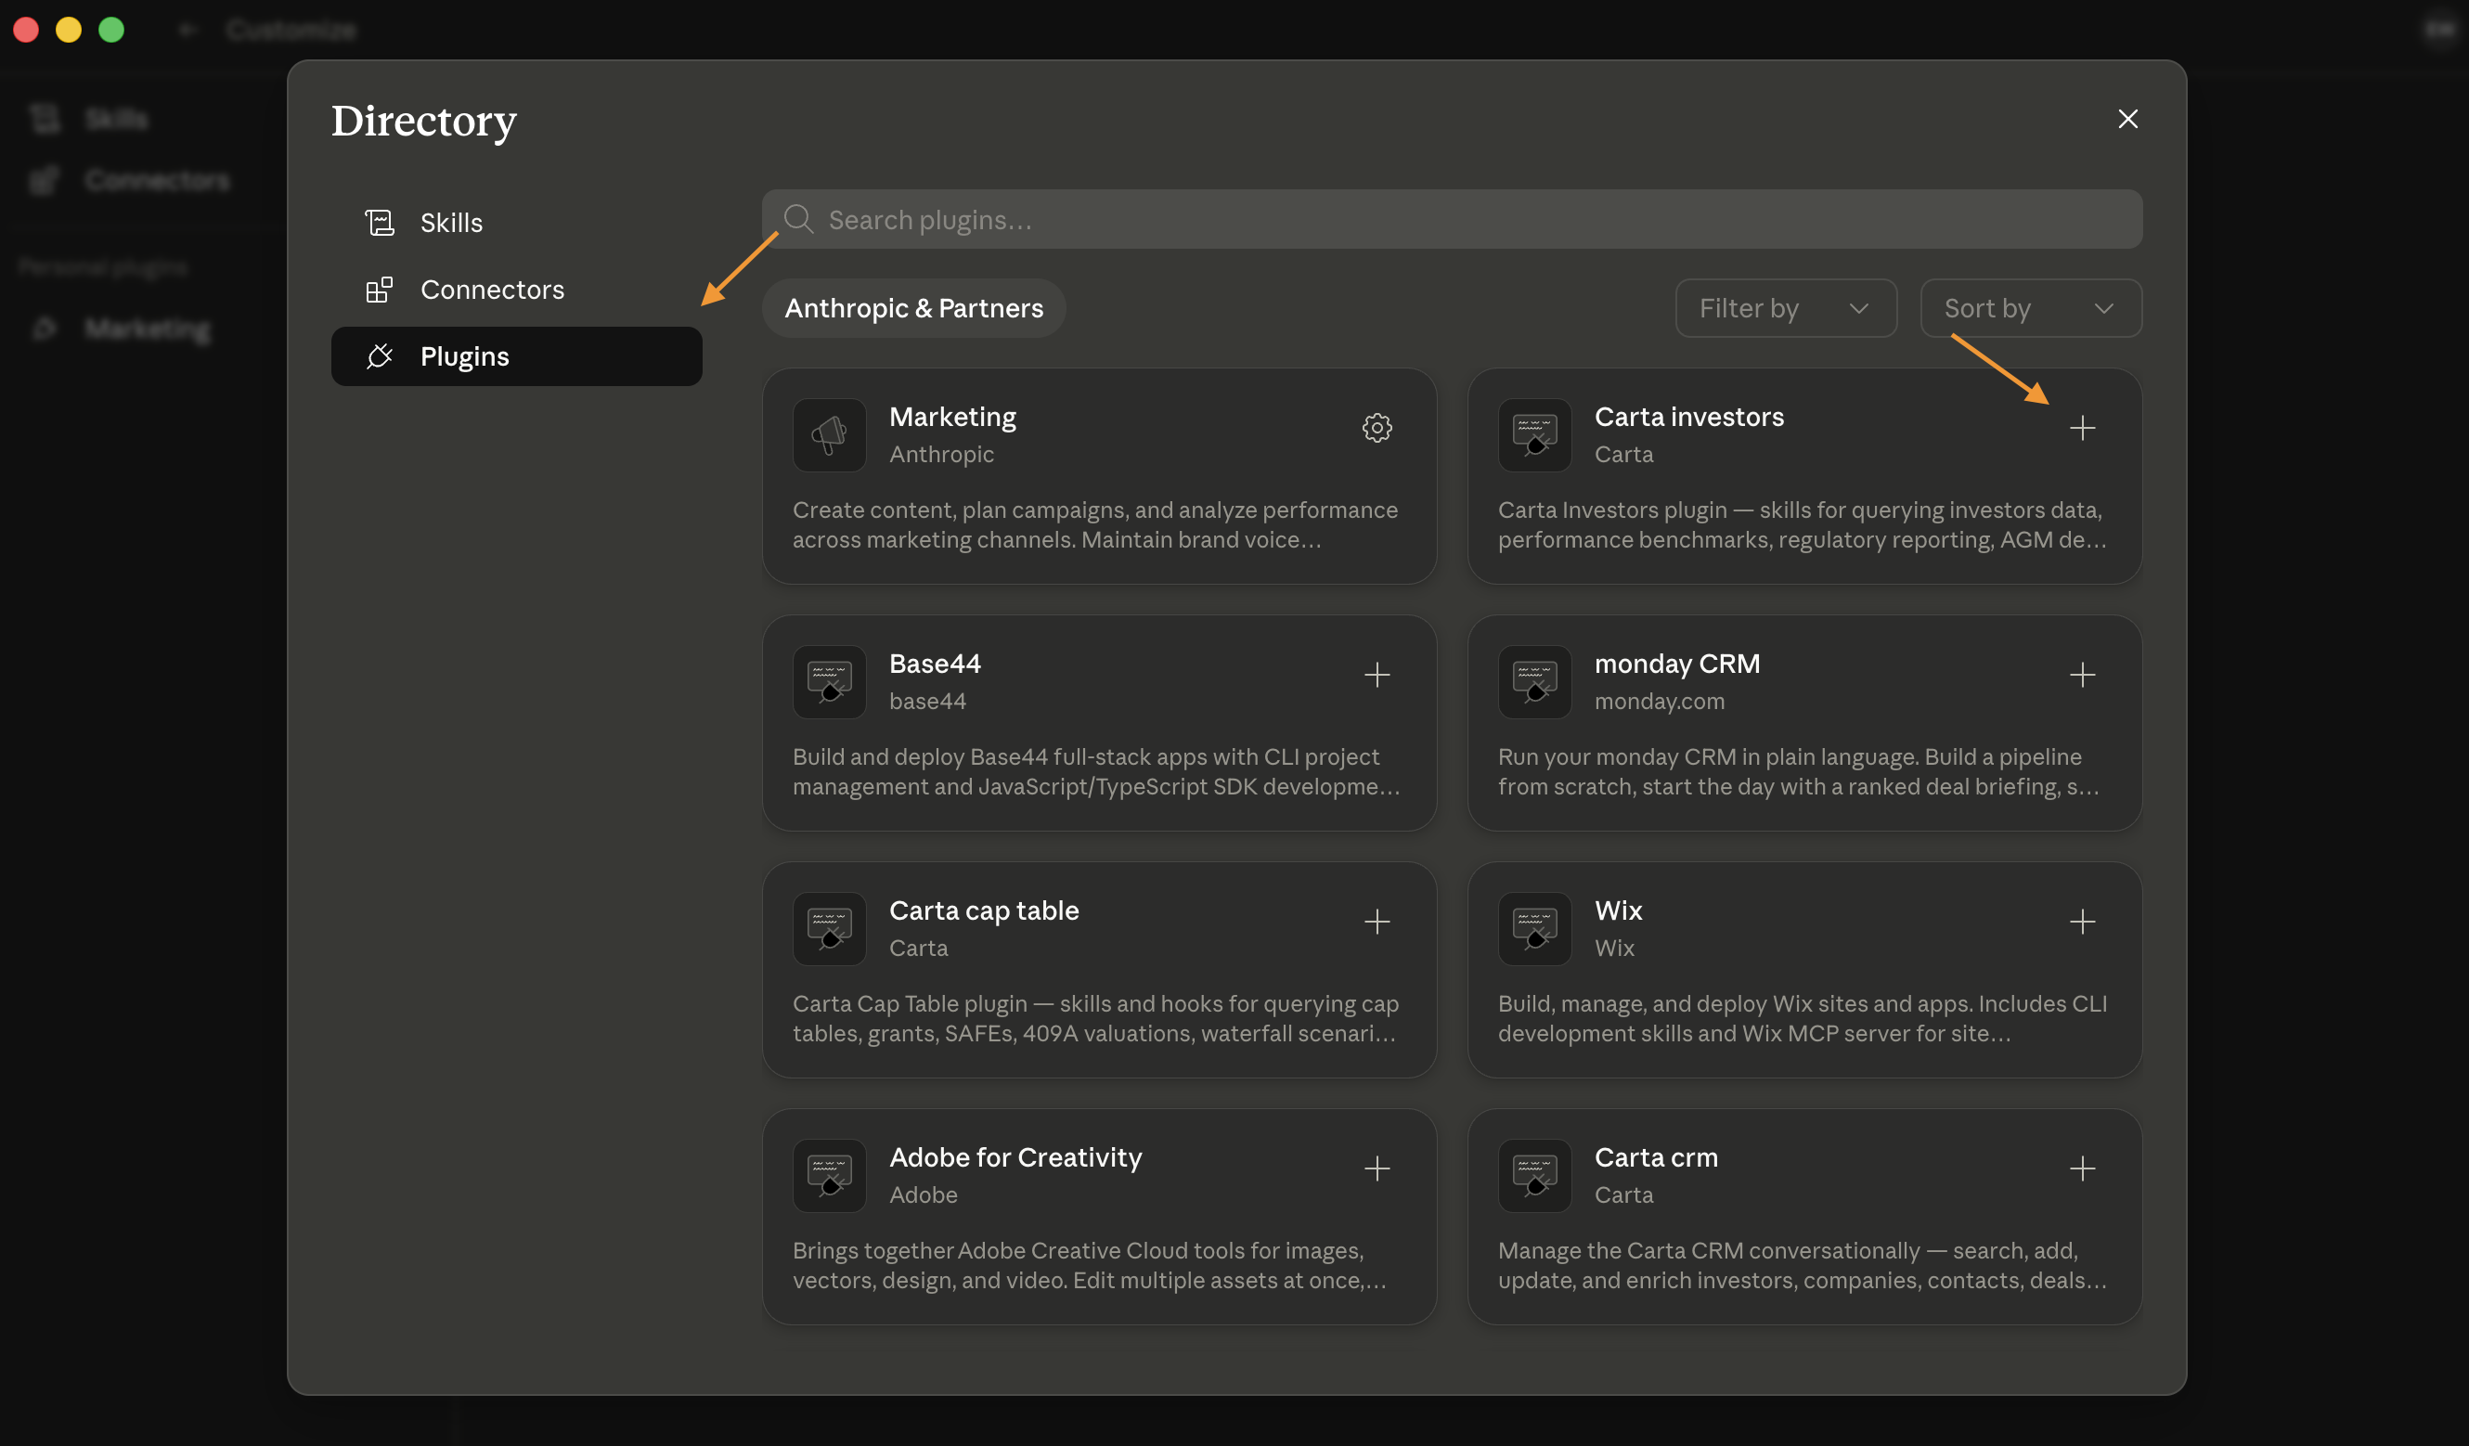Click the monday CRM plugin thumbnail icon
Viewport: 2469px width, 1446px height.
point(1534,682)
